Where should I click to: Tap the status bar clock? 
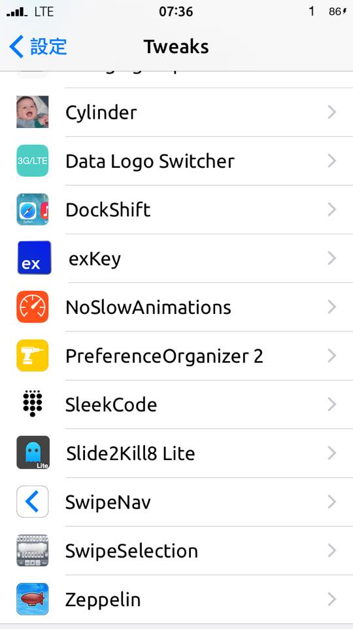point(176,12)
